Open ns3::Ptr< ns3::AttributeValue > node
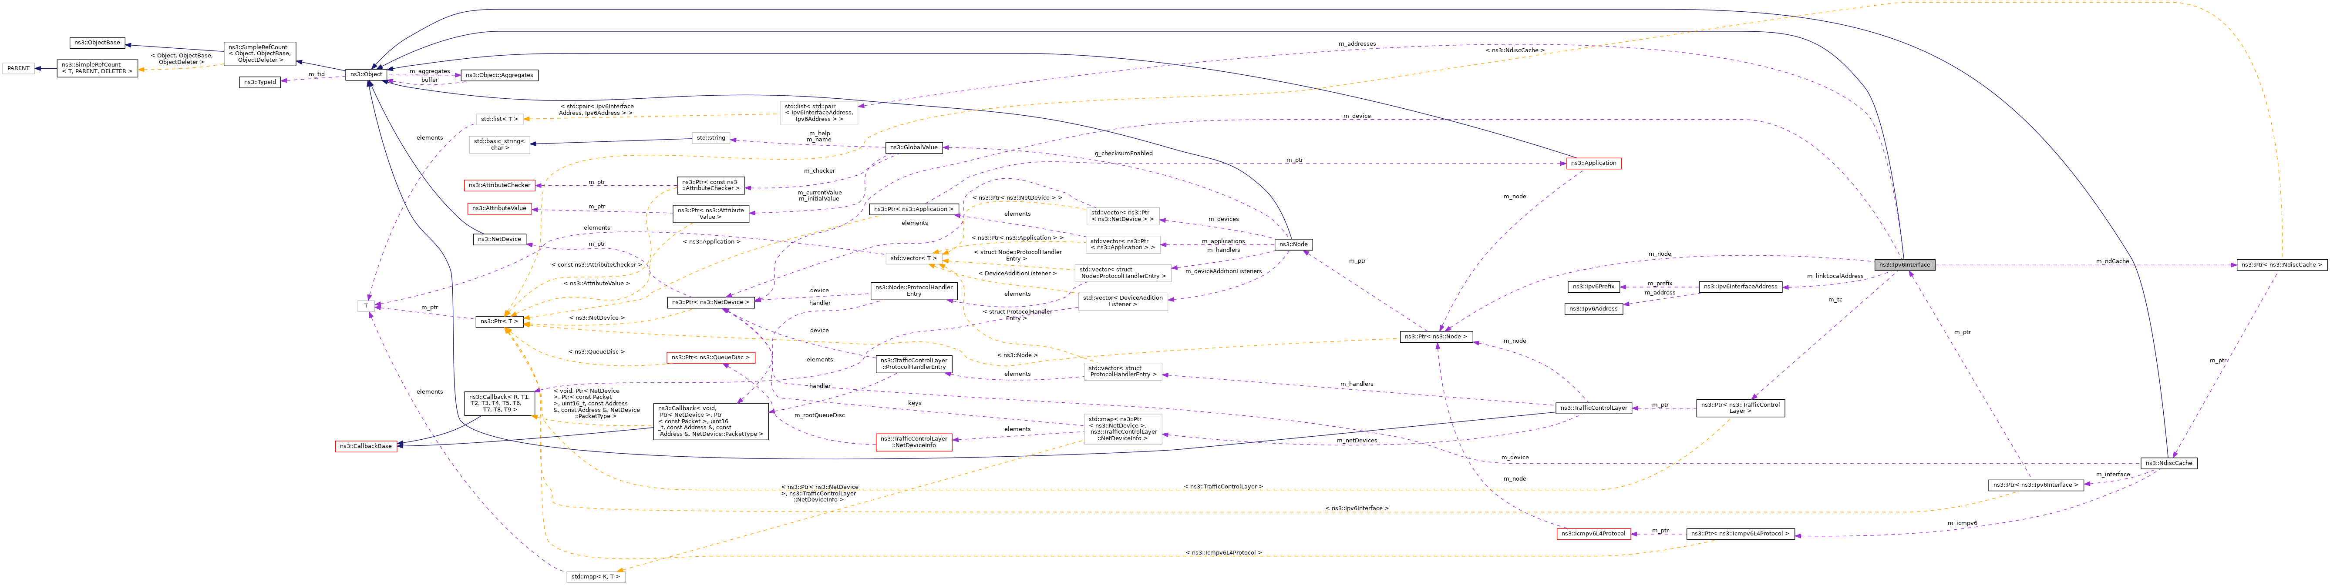 click(x=711, y=214)
